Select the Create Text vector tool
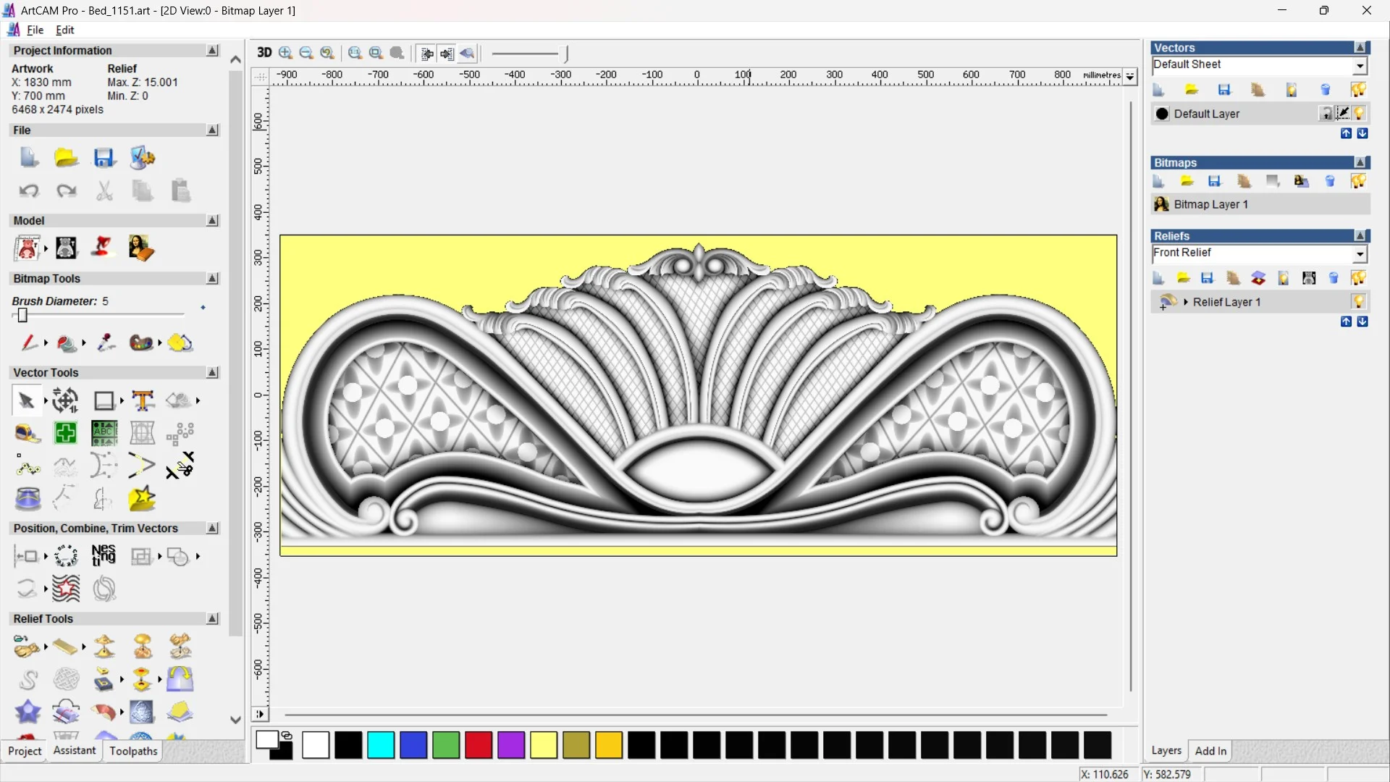The image size is (1390, 782). point(143,400)
